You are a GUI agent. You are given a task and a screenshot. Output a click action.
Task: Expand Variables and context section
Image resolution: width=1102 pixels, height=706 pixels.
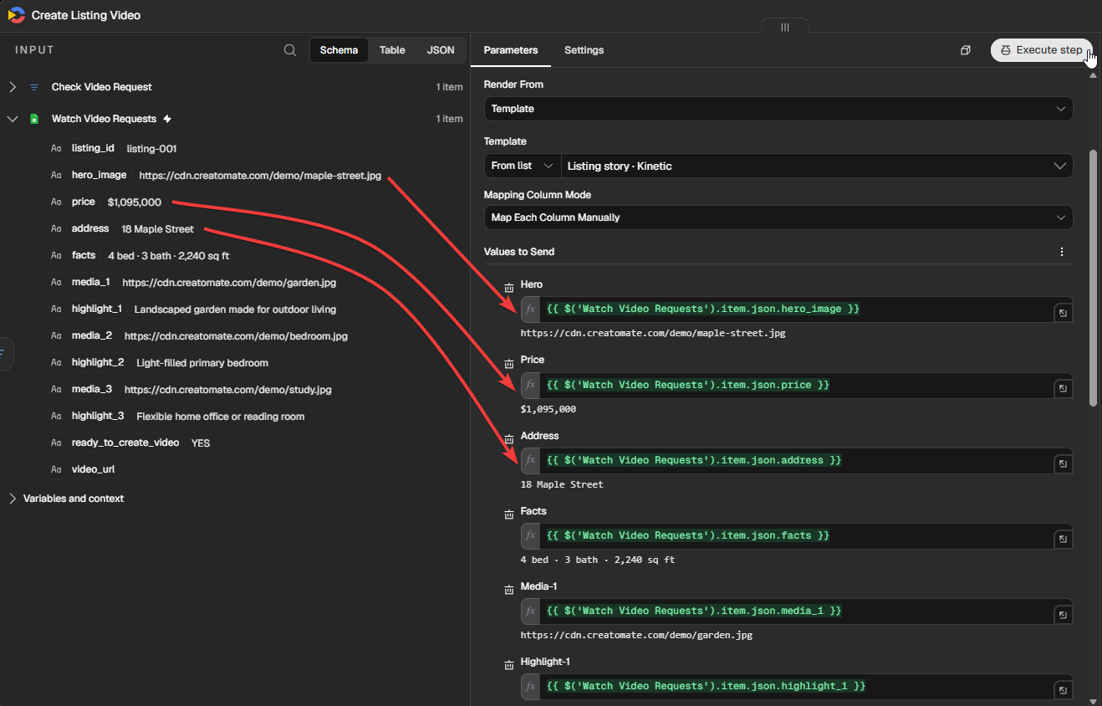click(13, 499)
